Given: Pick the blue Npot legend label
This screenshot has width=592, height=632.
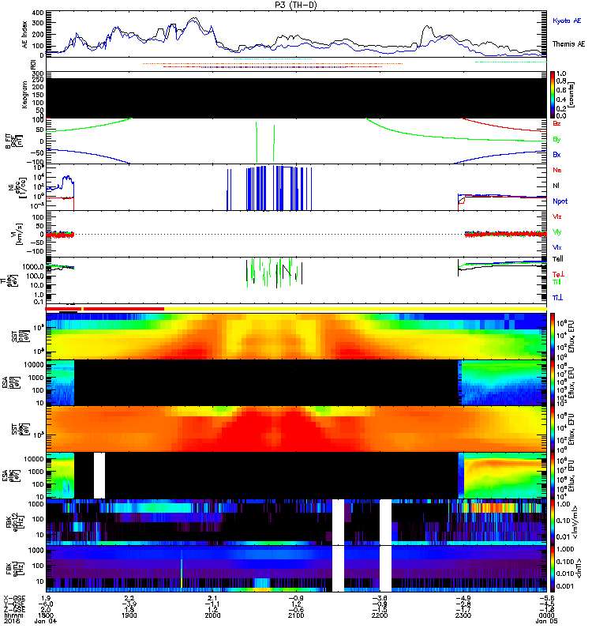Looking at the screenshot, I should [560, 201].
